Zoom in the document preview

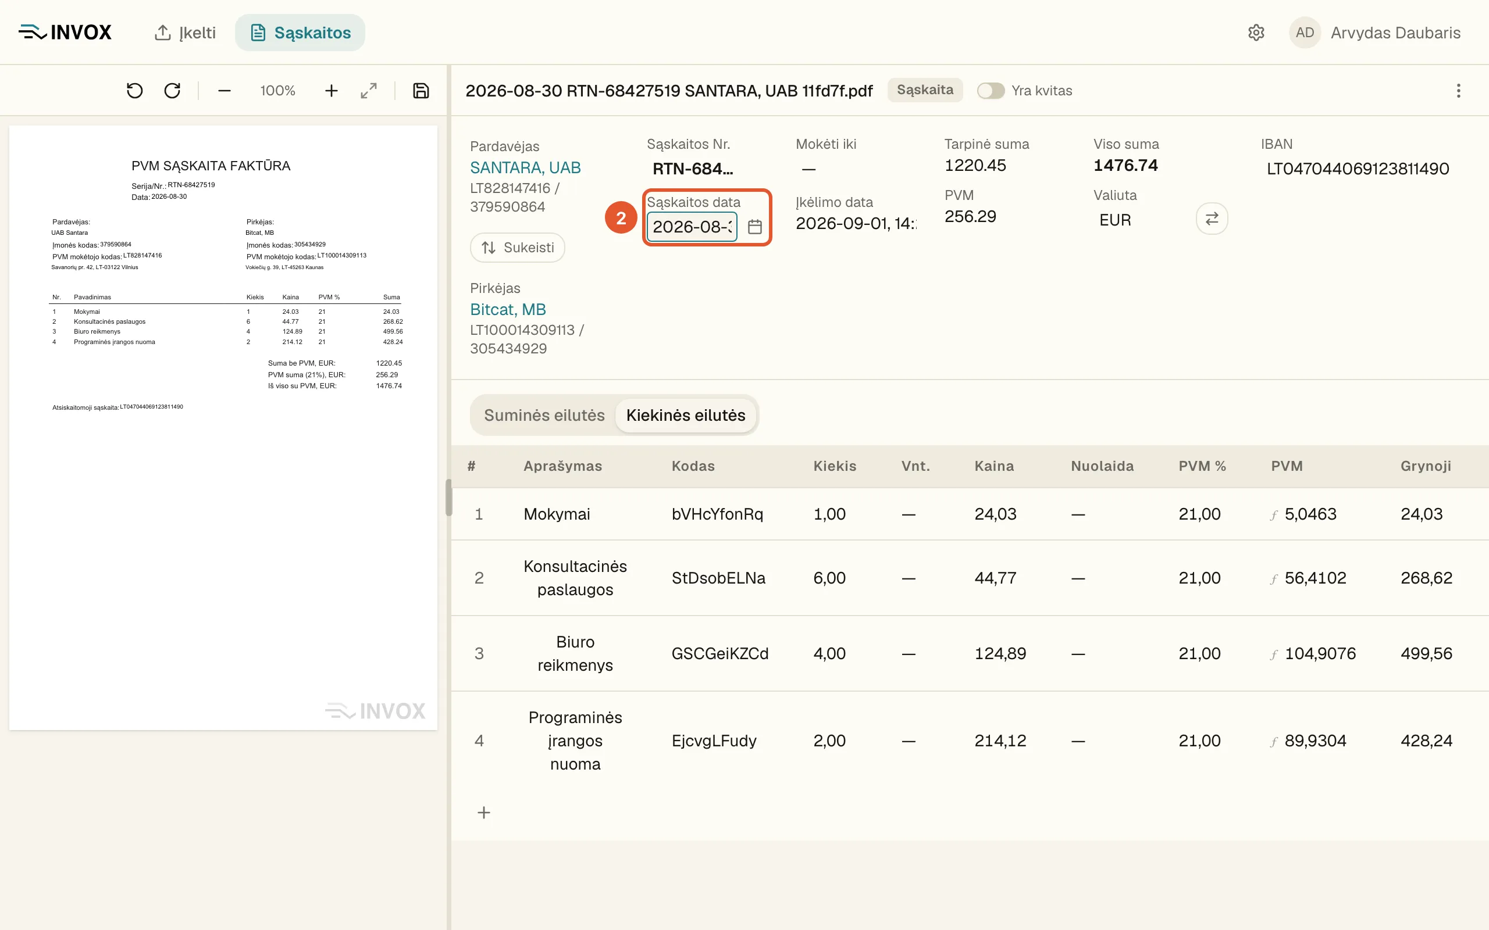[x=331, y=91]
